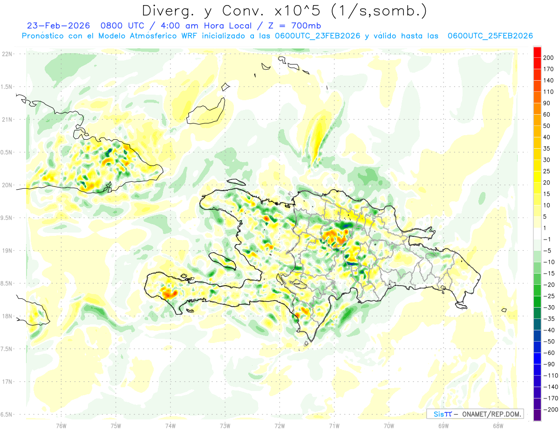
Task: Click the 73W longitude label
Action: [225, 425]
